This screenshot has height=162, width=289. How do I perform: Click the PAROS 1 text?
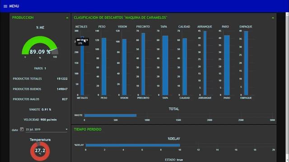point(40,68)
